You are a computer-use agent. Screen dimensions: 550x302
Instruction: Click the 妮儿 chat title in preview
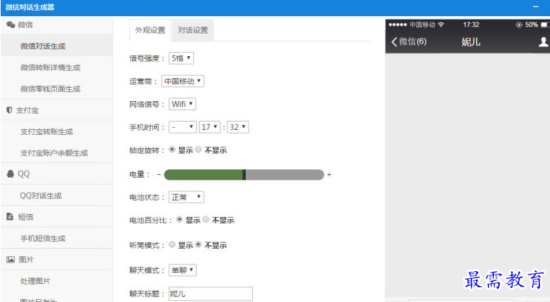pos(471,41)
